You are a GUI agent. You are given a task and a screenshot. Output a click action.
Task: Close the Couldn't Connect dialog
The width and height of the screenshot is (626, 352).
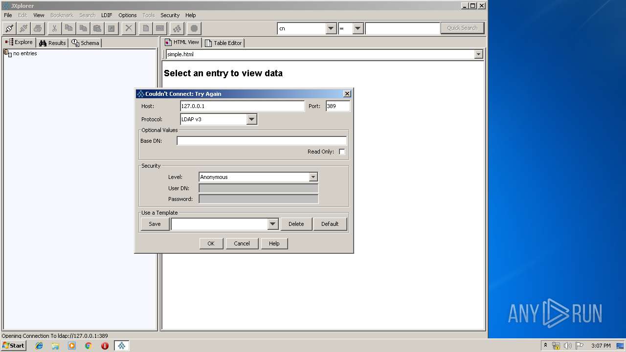coord(347,94)
